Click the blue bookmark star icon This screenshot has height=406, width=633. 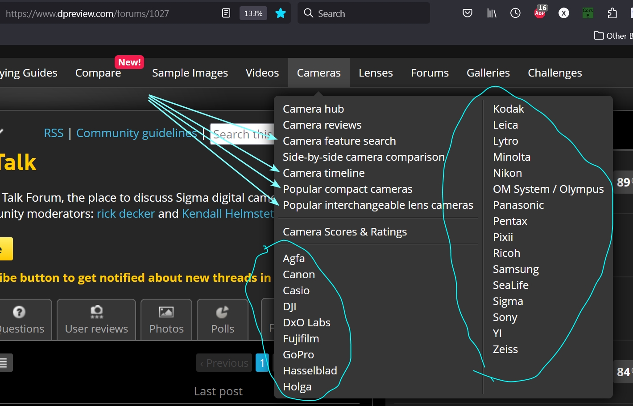coord(281,13)
